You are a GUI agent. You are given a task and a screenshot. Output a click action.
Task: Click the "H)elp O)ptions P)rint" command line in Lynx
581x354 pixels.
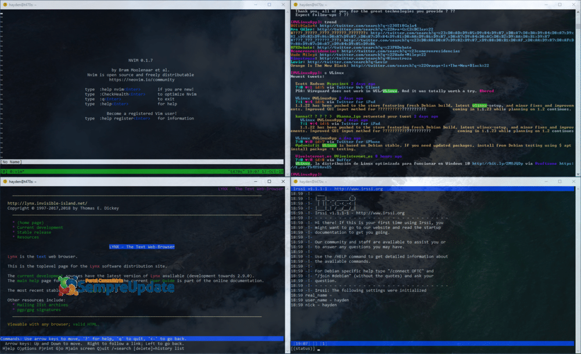[94, 348]
